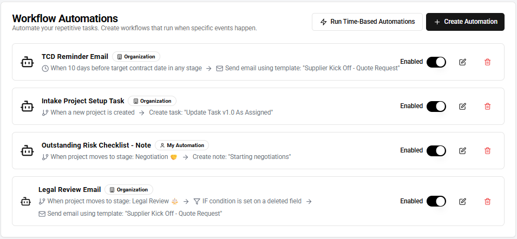517x239 pixels.
Task: Click the robot icon for Legal Review Email
Action: point(25,202)
